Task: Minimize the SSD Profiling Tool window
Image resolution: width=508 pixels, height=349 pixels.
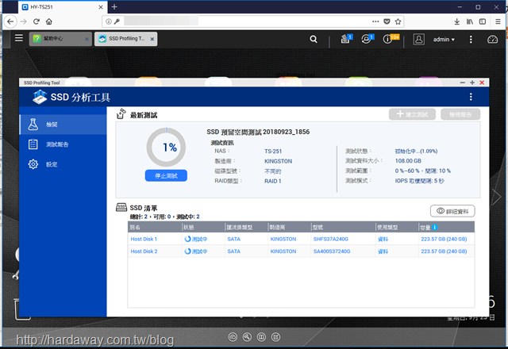Action: (462, 82)
